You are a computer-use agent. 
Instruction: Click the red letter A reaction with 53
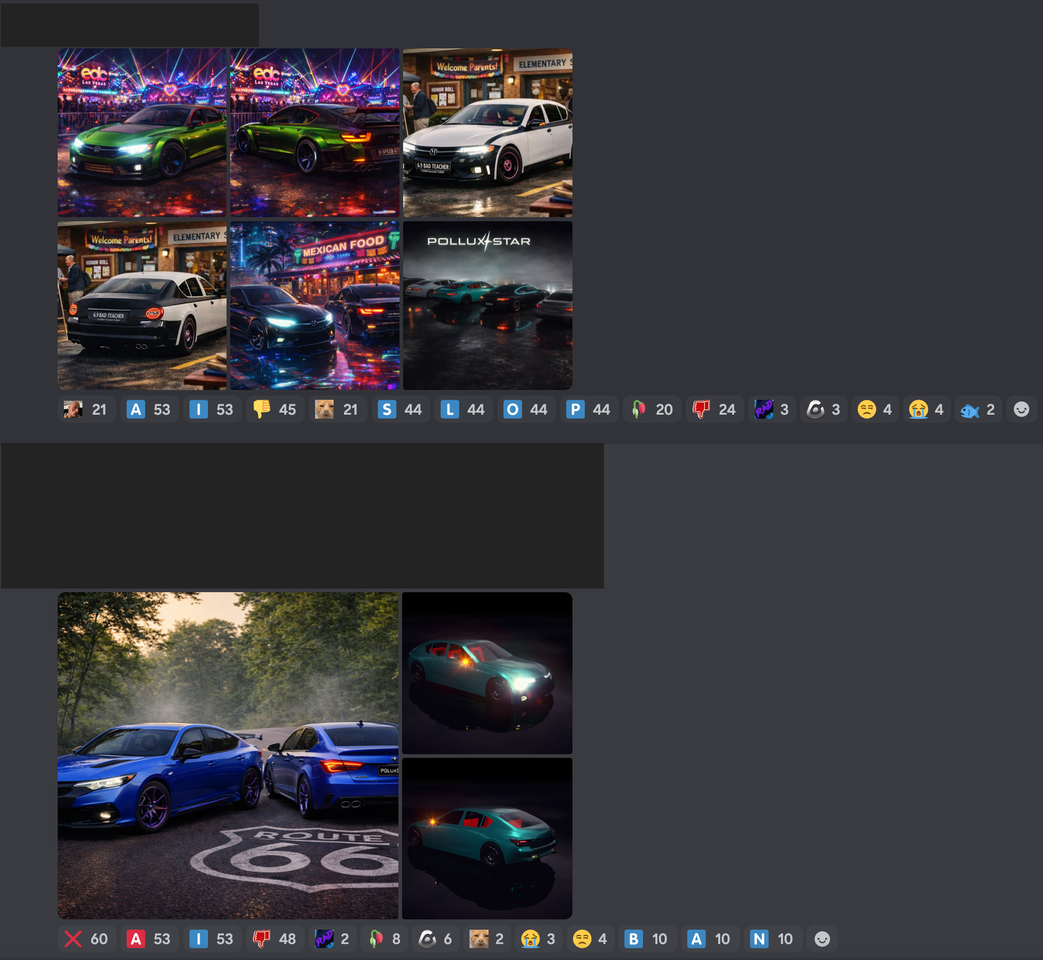click(x=149, y=939)
